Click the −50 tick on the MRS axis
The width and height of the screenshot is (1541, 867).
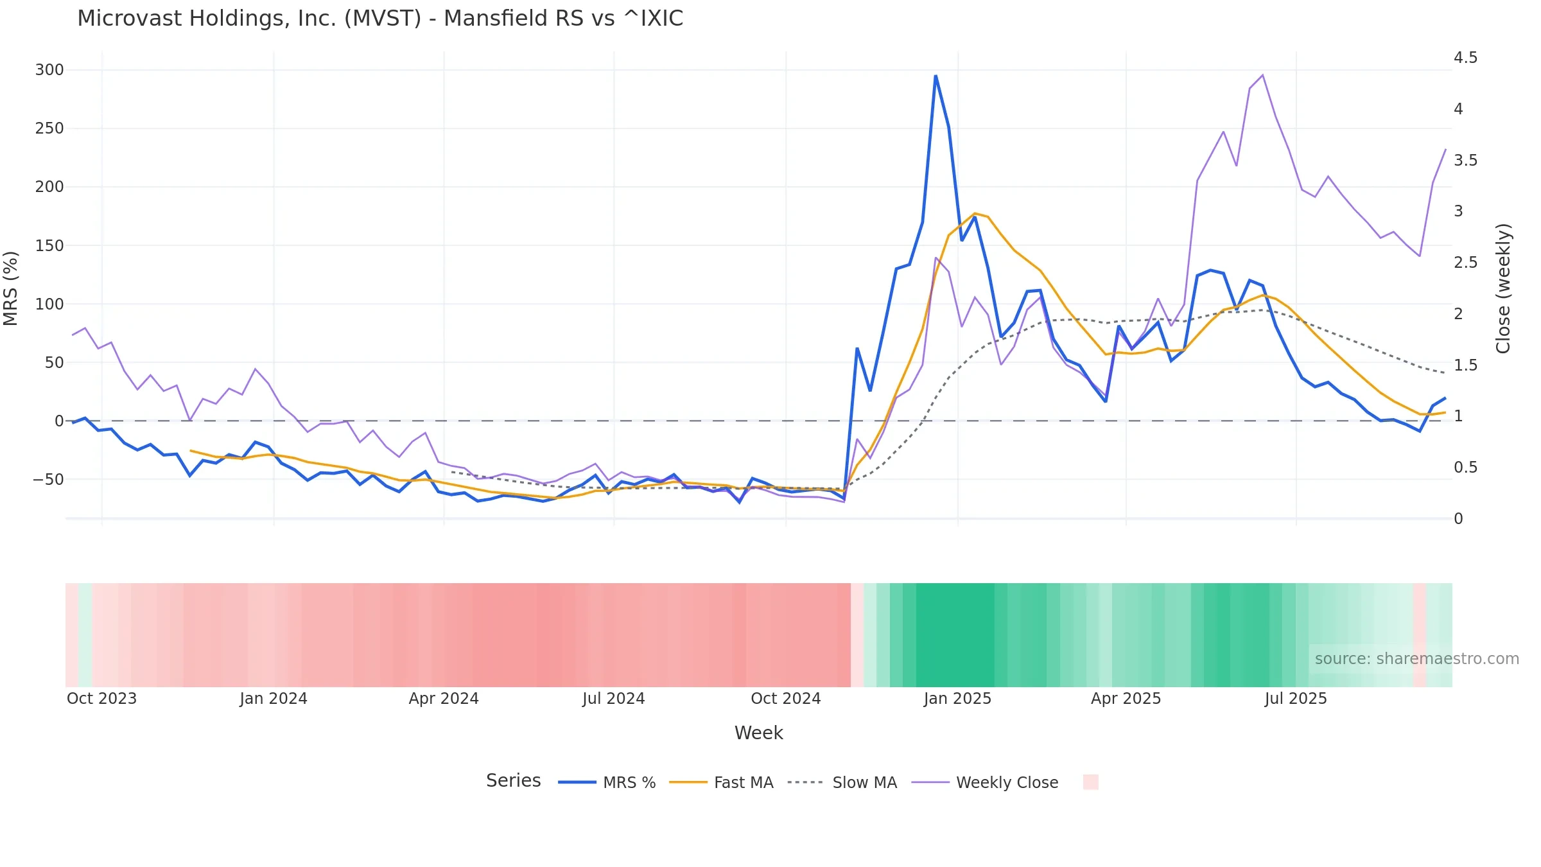tap(49, 480)
